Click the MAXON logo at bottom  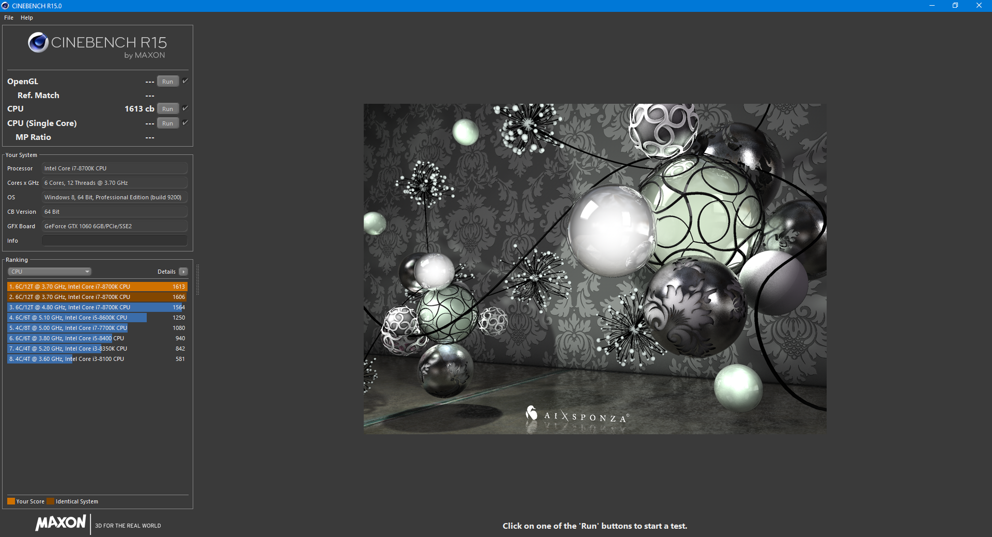click(x=60, y=523)
